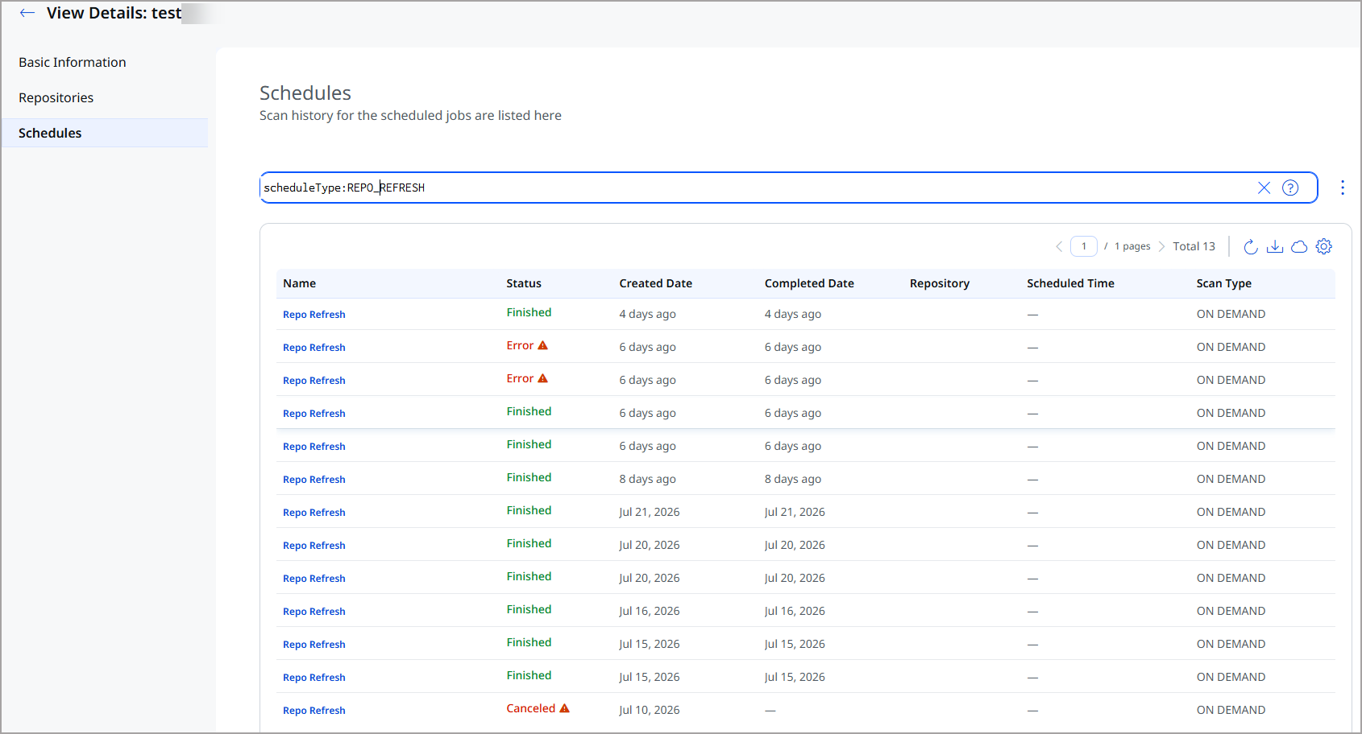Click the download icon above the table
The width and height of the screenshot is (1362, 734).
[1275, 246]
